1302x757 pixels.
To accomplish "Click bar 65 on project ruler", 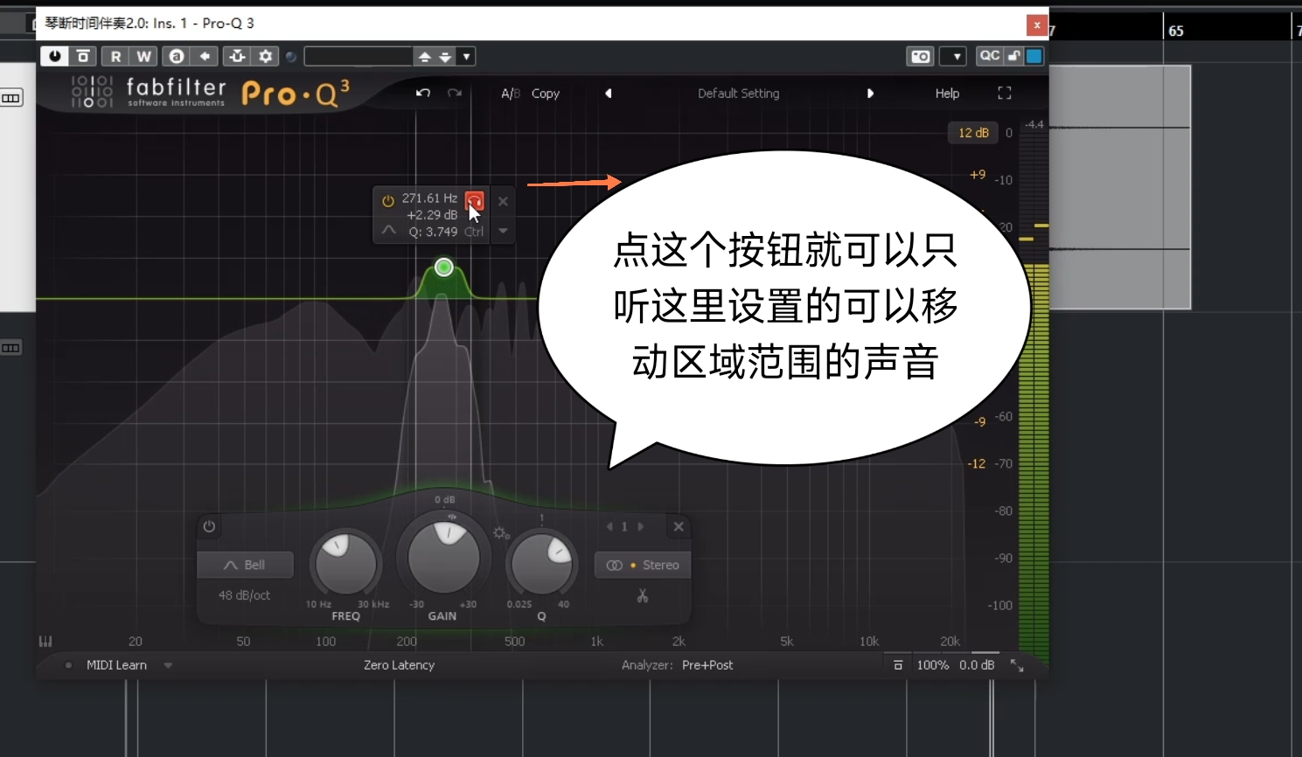I will point(1176,31).
